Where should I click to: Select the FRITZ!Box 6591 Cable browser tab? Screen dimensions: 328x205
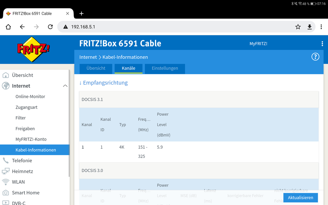(38, 13)
